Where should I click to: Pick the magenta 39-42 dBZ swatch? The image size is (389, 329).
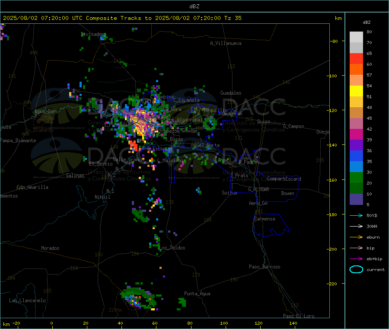(x=356, y=134)
